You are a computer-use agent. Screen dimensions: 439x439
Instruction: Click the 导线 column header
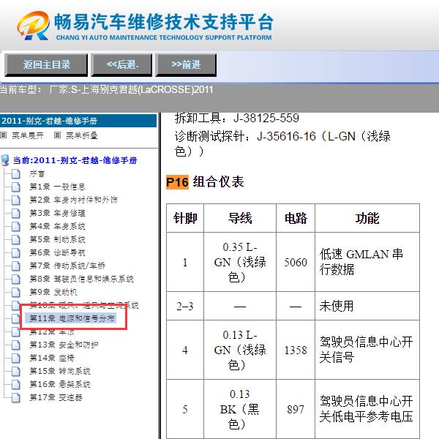point(240,218)
